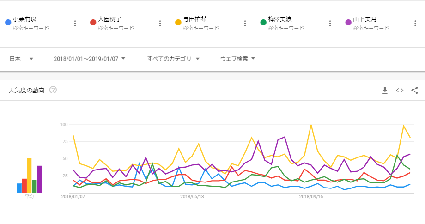Select the 大園桃子 search term

click(110, 19)
